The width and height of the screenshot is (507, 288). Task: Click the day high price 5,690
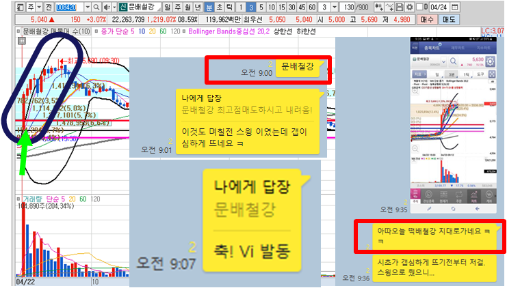tap(369, 20)
